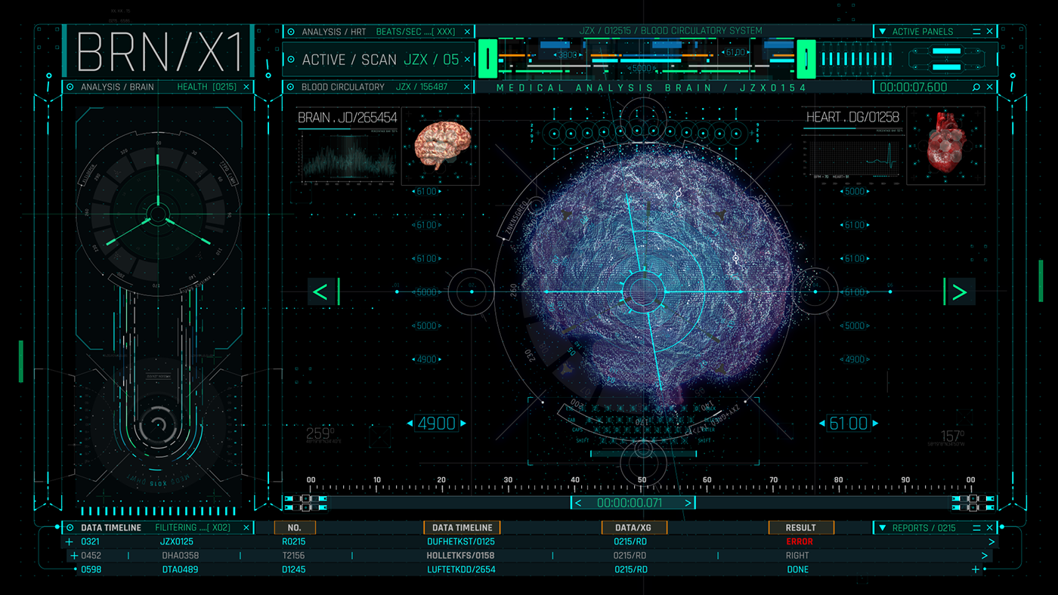The height and width of the screenshot is (595, 1058).
Task: Click the right green scan range handle
Action: [x=807, y=59]
